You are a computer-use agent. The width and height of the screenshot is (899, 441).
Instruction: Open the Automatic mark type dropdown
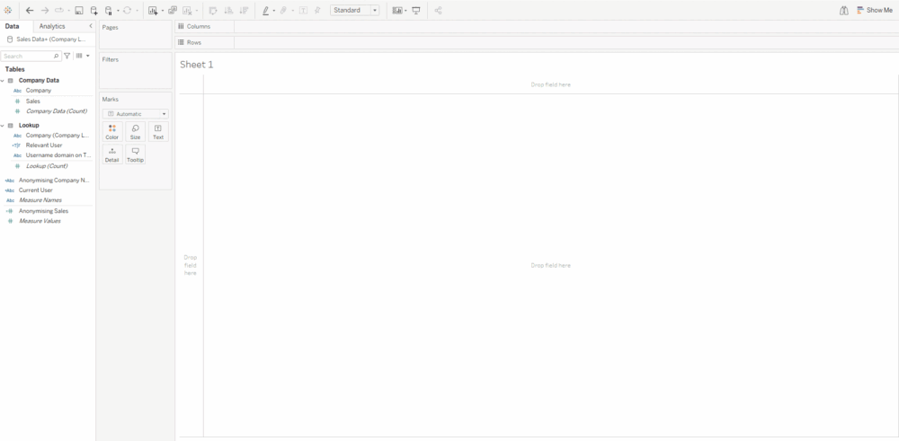tap(135, 114)
